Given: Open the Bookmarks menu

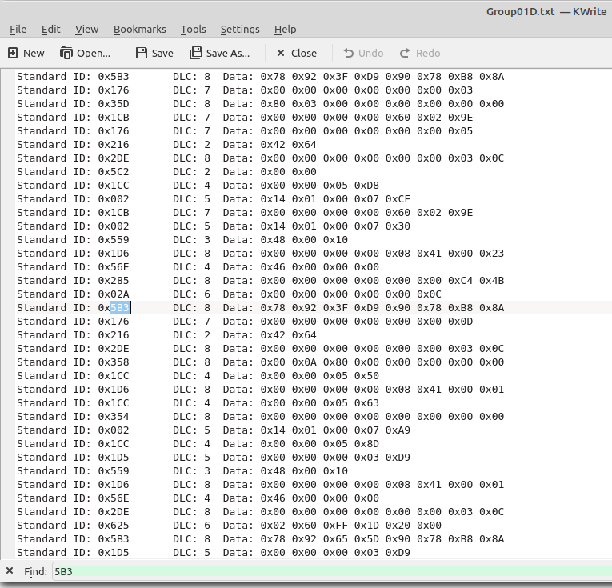Looking at the screenshot, I should point(140,30).
